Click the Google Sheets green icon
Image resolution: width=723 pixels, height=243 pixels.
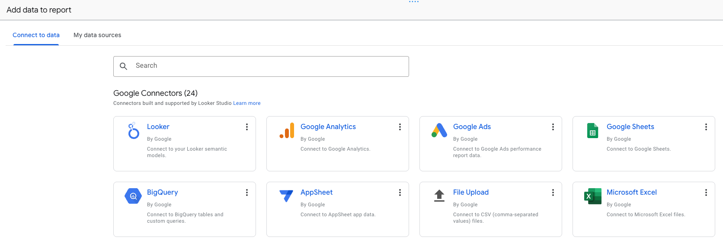point(592,130)
